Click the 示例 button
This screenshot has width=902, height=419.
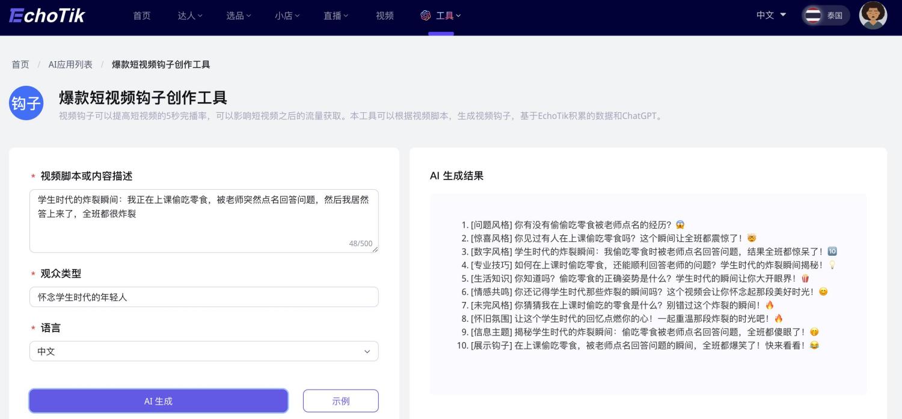(340, 400)
